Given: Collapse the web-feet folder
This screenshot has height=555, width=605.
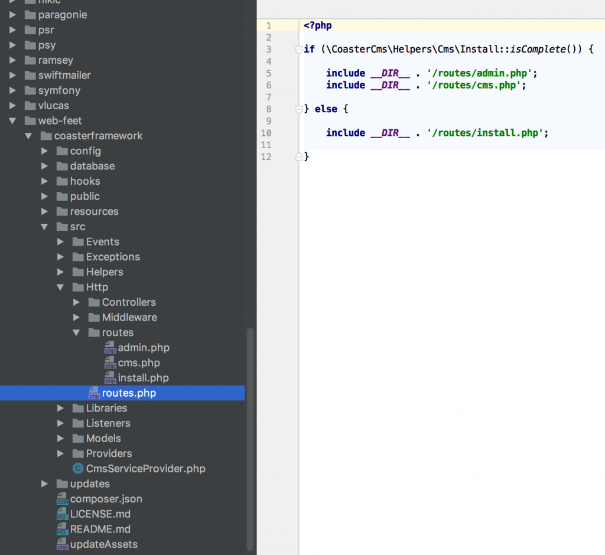Looking at the screenshot, I should click(13, 120).
